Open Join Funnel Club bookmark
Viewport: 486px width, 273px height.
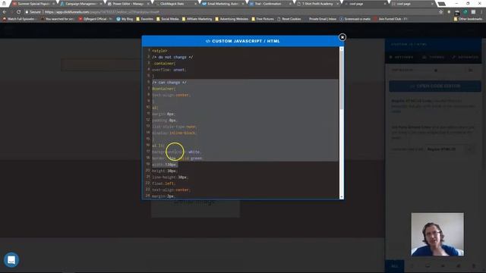[x=390, y=19]
